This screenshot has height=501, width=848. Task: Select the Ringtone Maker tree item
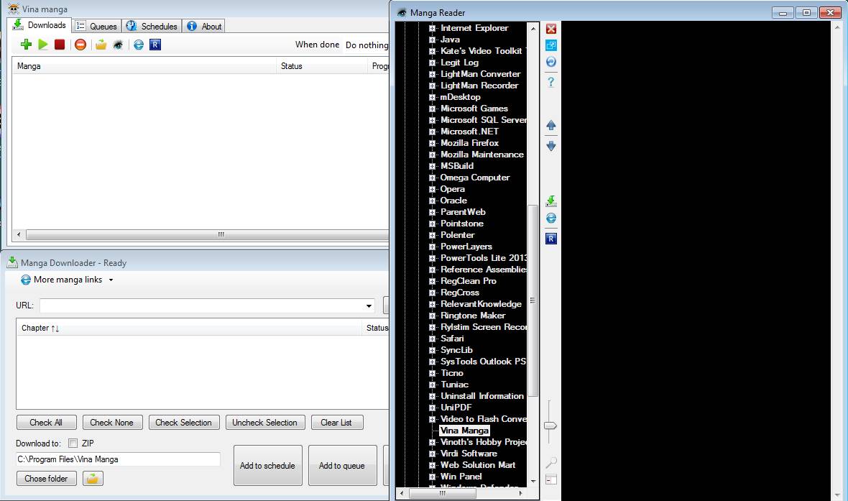tap(473, 316)
